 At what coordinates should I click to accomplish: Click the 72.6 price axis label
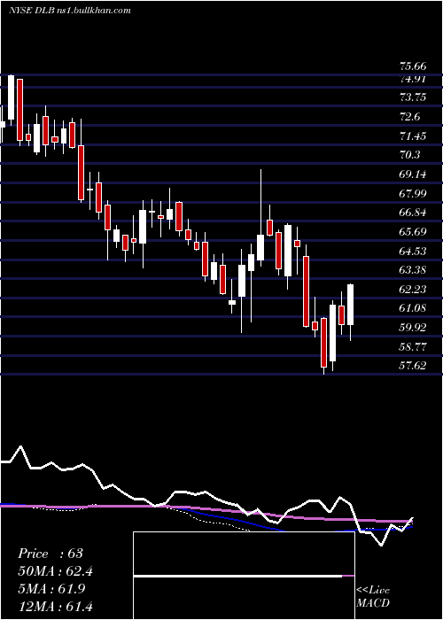(x=411, y=117)
